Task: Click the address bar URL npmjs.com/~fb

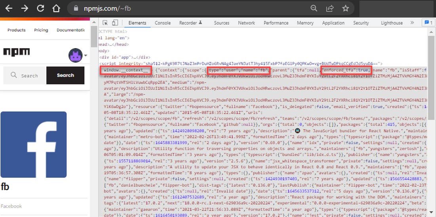Action: pos(107,9)
